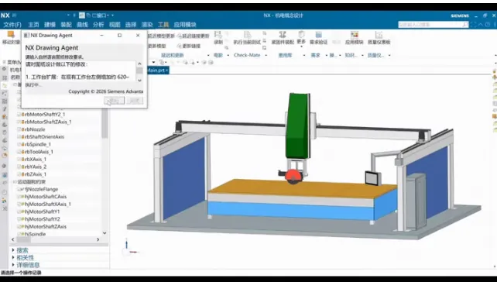Click the 质量仪表板 quality dashboard icon
This screenshot has height=282, width=497.
379,37
